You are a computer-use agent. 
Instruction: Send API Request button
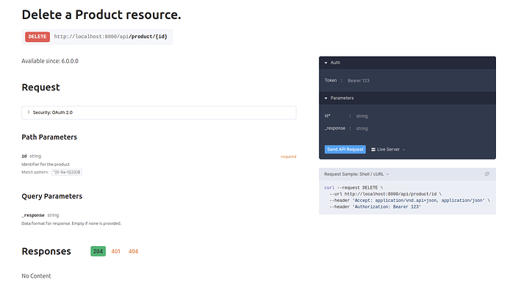tap(345, 149)
